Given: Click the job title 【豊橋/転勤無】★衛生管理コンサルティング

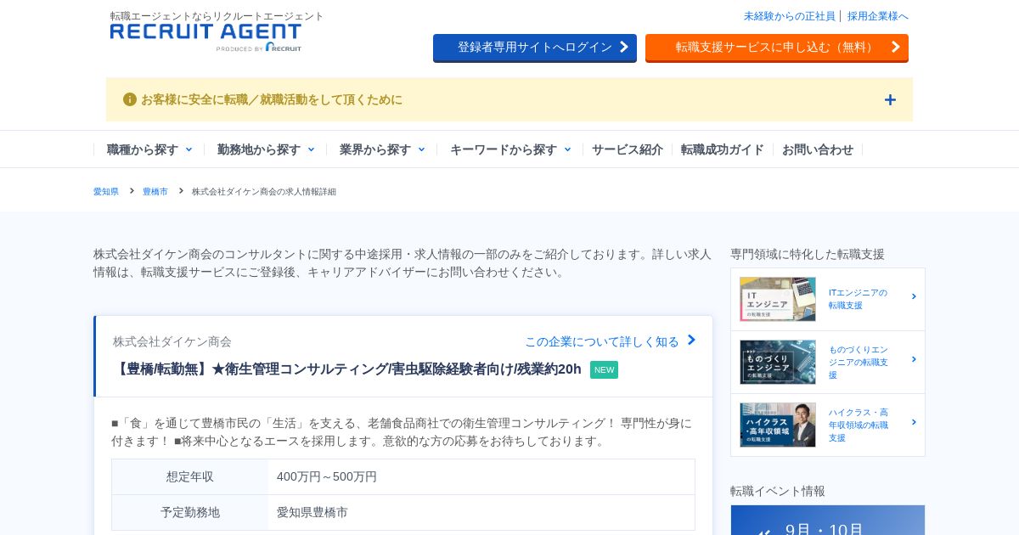Looking at the screenshot, I should [347, 369].
